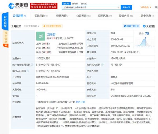Screen dimensions: 158x134
Task: Select the 查老板 search tab
Action: click(x=75, y=4)
